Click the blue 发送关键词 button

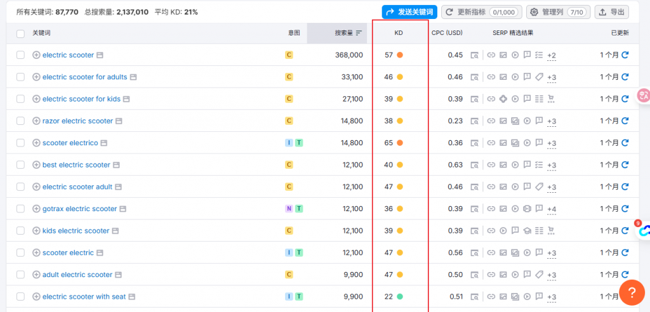(x=409, y=12)
